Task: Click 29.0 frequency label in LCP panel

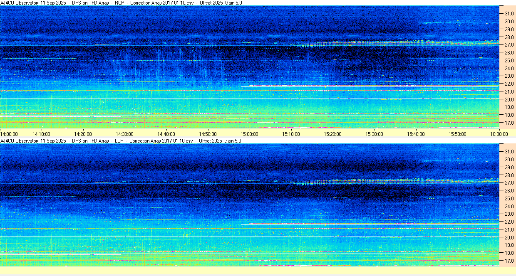Action: point(509,168)
